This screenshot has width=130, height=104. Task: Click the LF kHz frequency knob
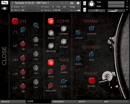(x=36, y=82)
